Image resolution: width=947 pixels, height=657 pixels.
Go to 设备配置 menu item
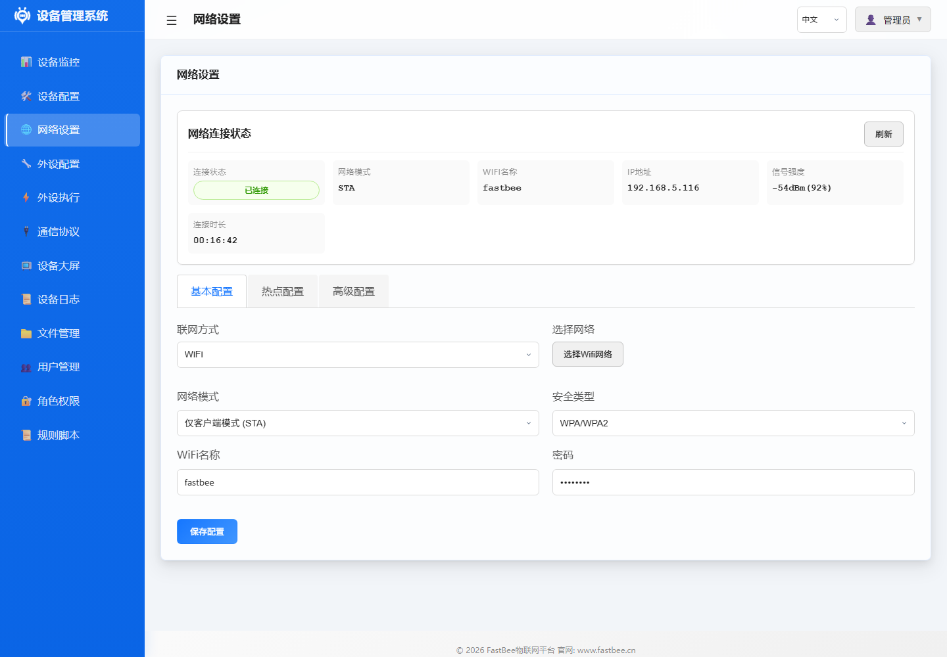coord(72,96)
